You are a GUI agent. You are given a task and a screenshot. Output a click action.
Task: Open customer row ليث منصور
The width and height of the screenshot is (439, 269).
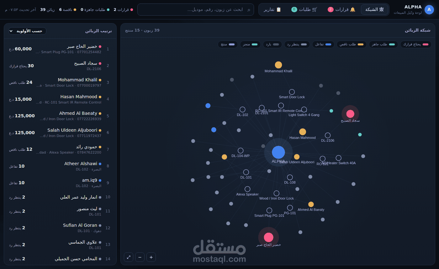(x=60, y=211)
